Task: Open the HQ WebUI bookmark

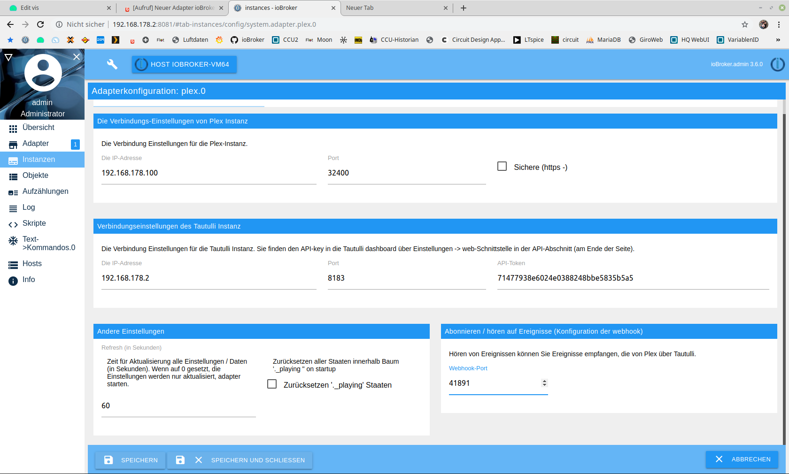Action: pyautogui.click(x=689, y=40)
